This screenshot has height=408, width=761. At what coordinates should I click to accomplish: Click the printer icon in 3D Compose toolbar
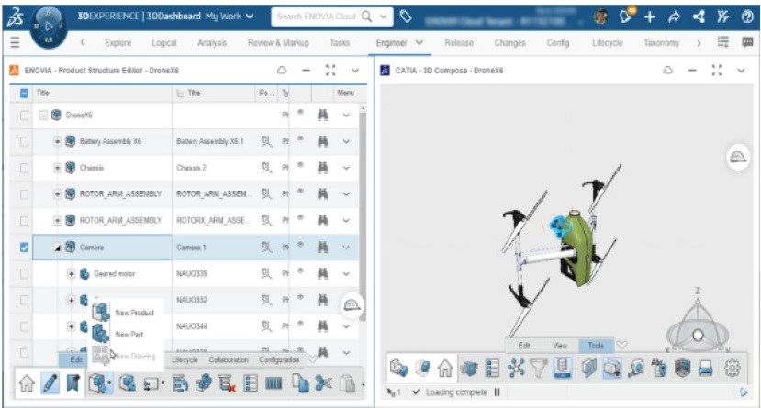coord(705,369)
